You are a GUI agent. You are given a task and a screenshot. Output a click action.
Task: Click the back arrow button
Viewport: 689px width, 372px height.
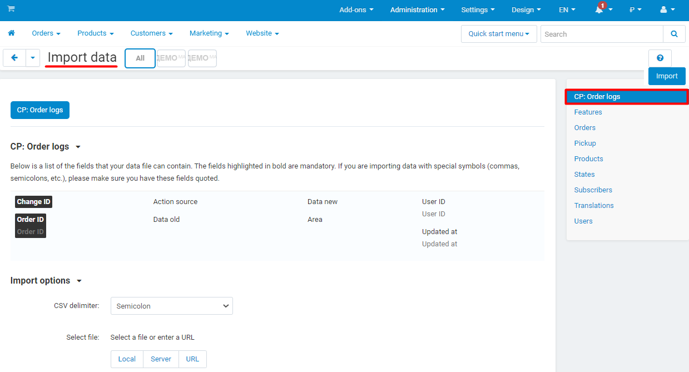click(14, 58)
